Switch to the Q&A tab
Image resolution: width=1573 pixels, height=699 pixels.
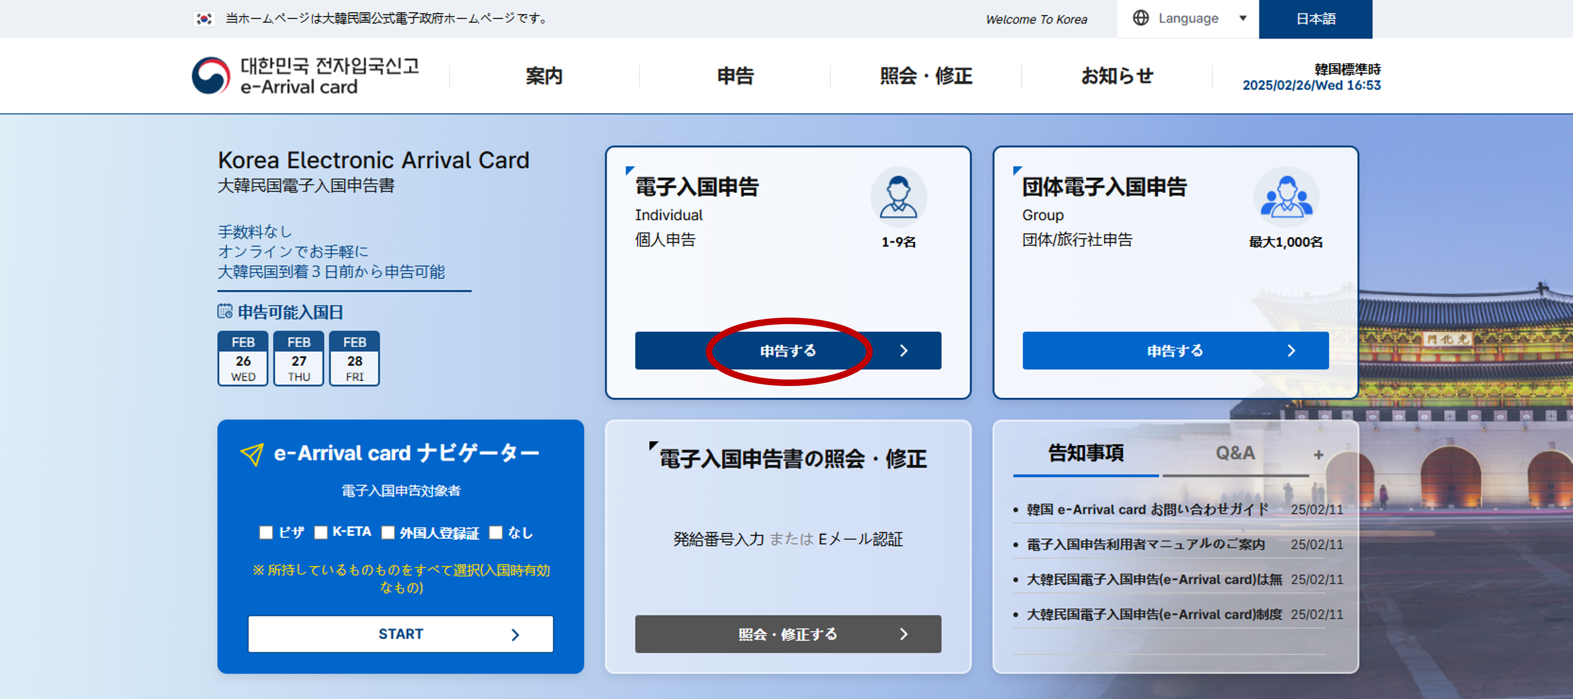click(1235, 454)
